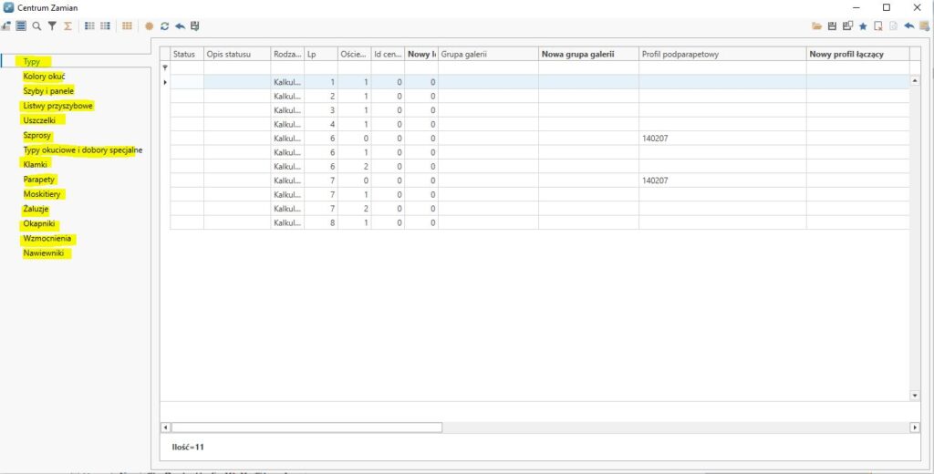Screen dimensions: 934x474
Task: Click the Oście... column header
Action: point(355,54)
